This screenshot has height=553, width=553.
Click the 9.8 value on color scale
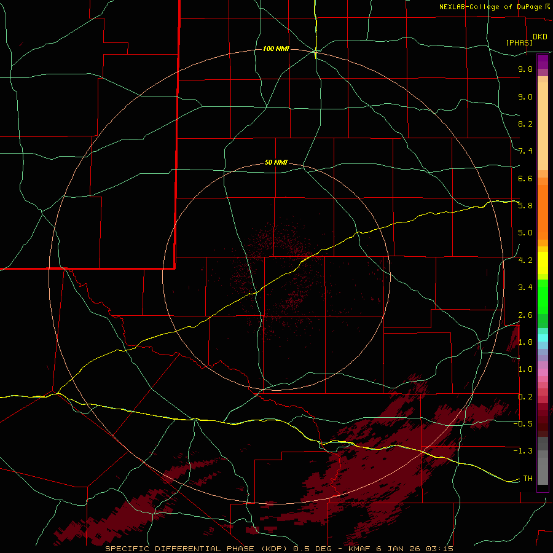[525, 69]
